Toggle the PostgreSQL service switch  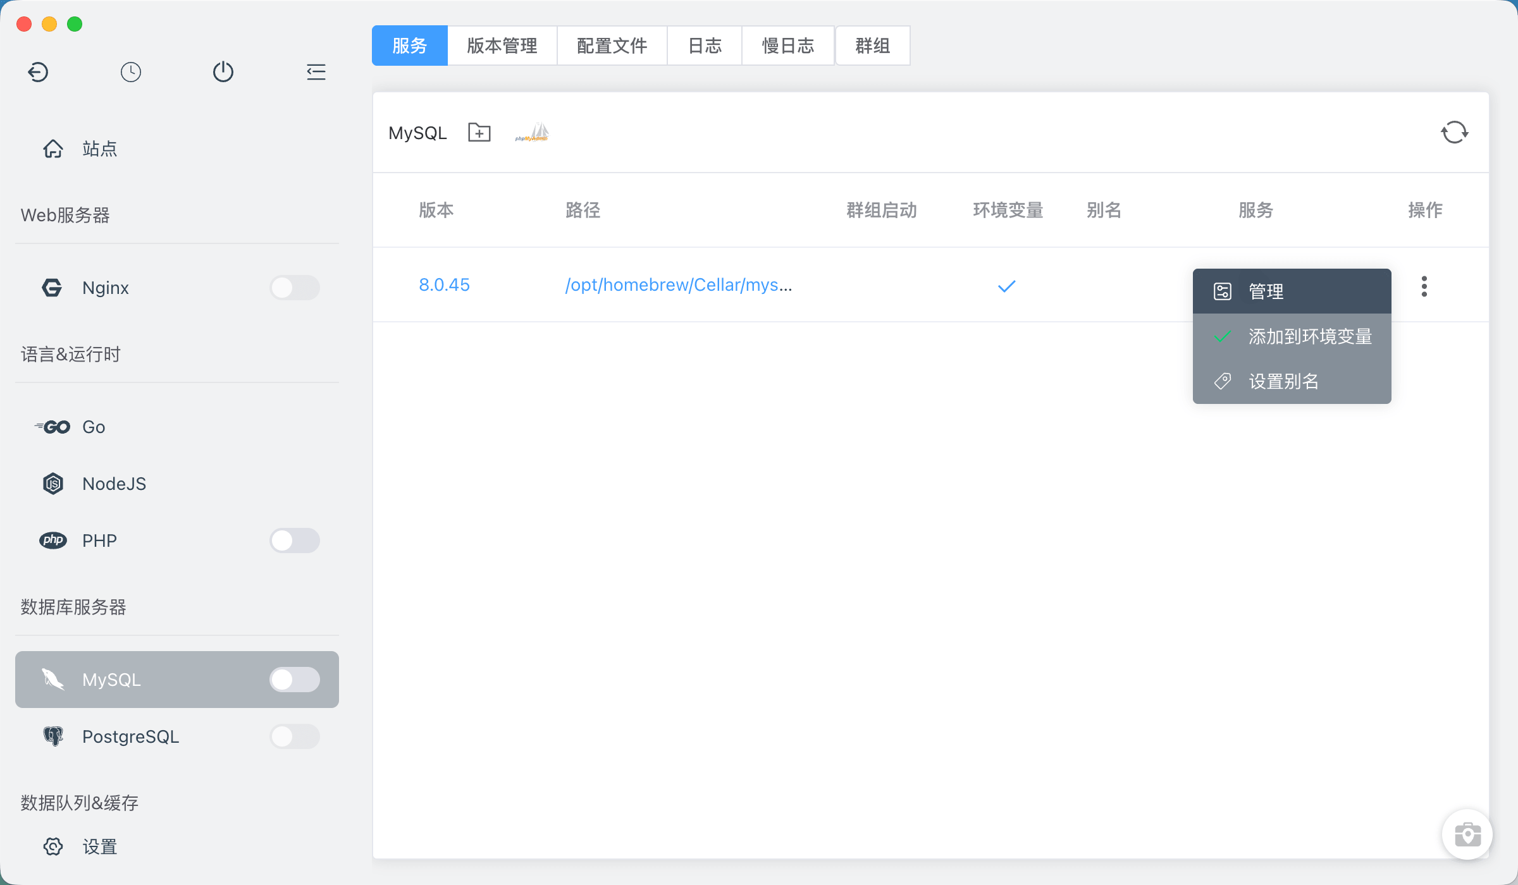pyautogui.click(x=295, y=736)
